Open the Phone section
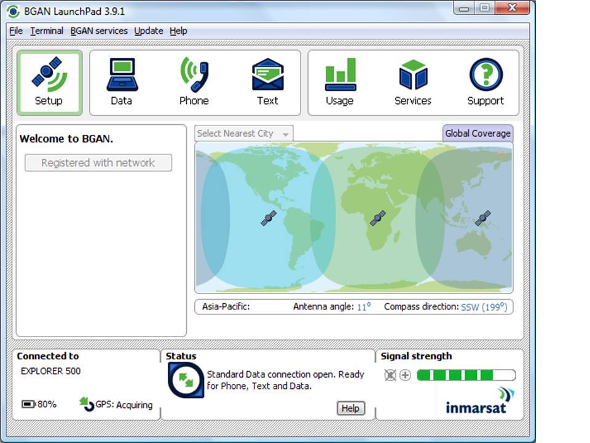The image size is (590, 443). [194, 82]
